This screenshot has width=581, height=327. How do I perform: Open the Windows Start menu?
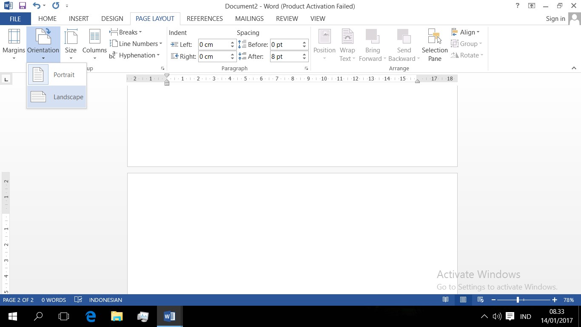(x=13, y=316)
